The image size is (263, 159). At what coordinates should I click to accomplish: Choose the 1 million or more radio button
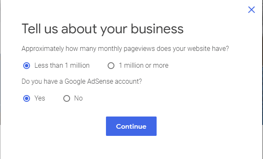pos(111,66)
